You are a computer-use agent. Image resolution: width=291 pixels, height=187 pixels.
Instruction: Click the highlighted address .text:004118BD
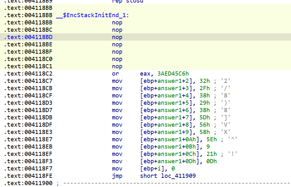click(28, 37)
